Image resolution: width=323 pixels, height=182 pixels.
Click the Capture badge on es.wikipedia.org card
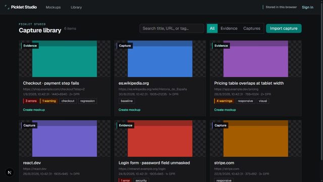(125, 45)
